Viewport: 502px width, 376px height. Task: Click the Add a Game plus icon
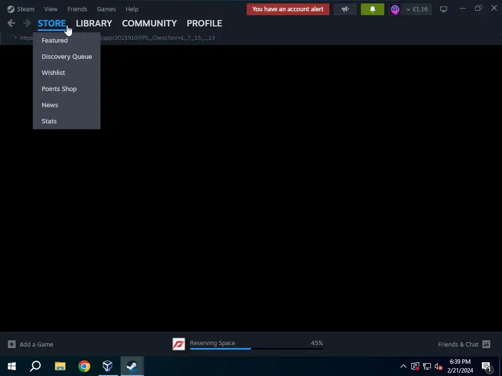click(12, 344)
